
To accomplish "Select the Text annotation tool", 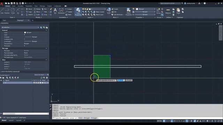I will pyautogui.click(x=55, y=11).
